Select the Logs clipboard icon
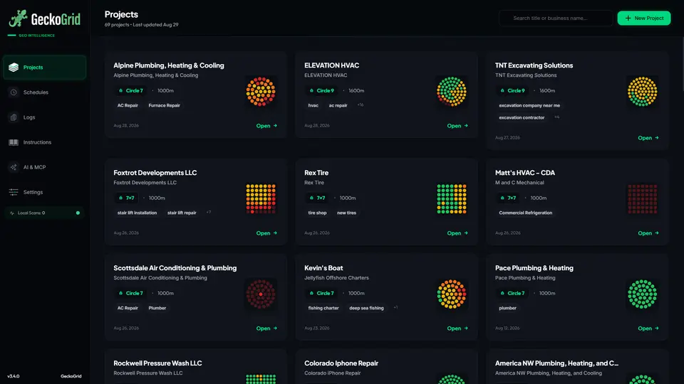684x384 pixels. (14, 117)
